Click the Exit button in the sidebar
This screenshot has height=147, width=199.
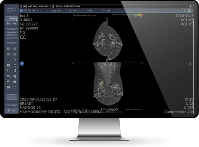pyautogui.click(x=12, y=110)
